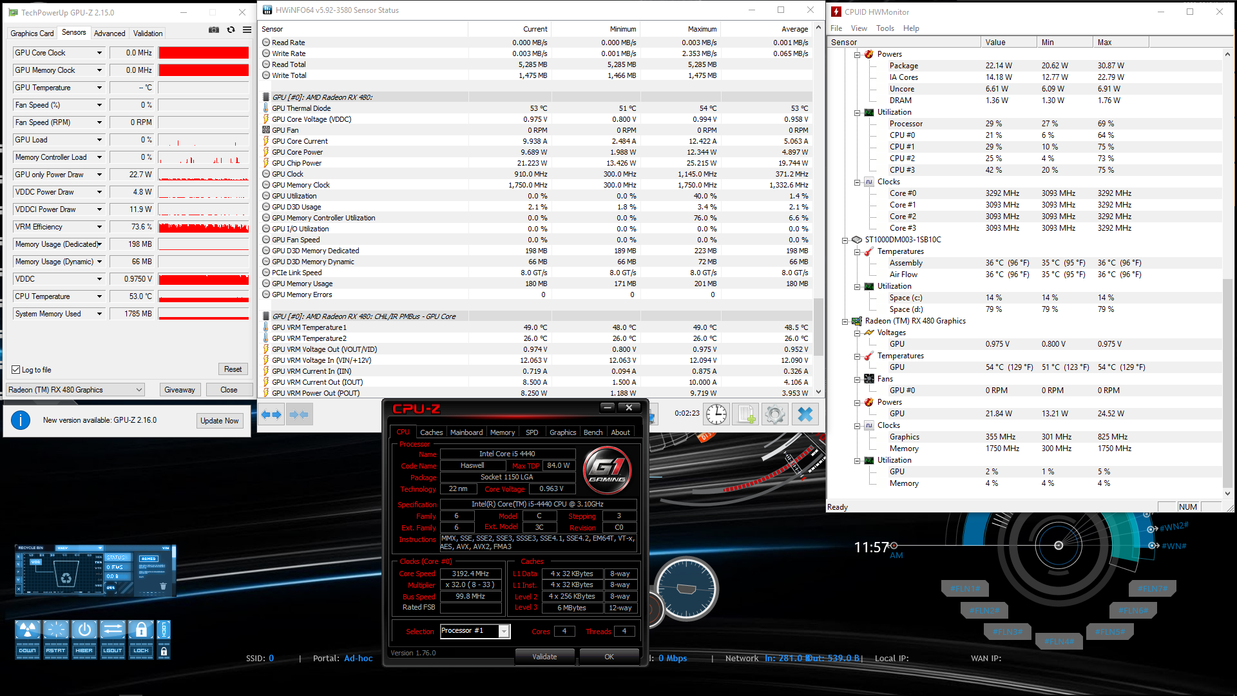Click the GPU Thermal Diode thermometer icon in HWiNFO
The width and height of the screenshot is (1237, 696).
tap(266, 108)
